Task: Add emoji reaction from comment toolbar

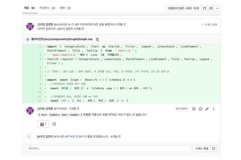Action: pyautogui.click(x=200, y=109)
